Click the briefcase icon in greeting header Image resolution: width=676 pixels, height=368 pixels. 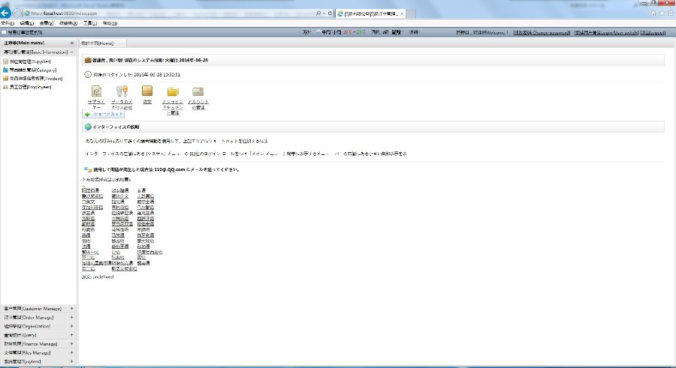tap(88, 60)
